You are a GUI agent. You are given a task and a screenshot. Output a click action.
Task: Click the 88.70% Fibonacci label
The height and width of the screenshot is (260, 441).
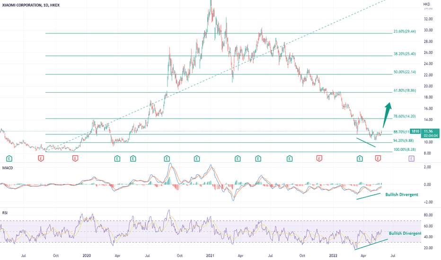401,132
